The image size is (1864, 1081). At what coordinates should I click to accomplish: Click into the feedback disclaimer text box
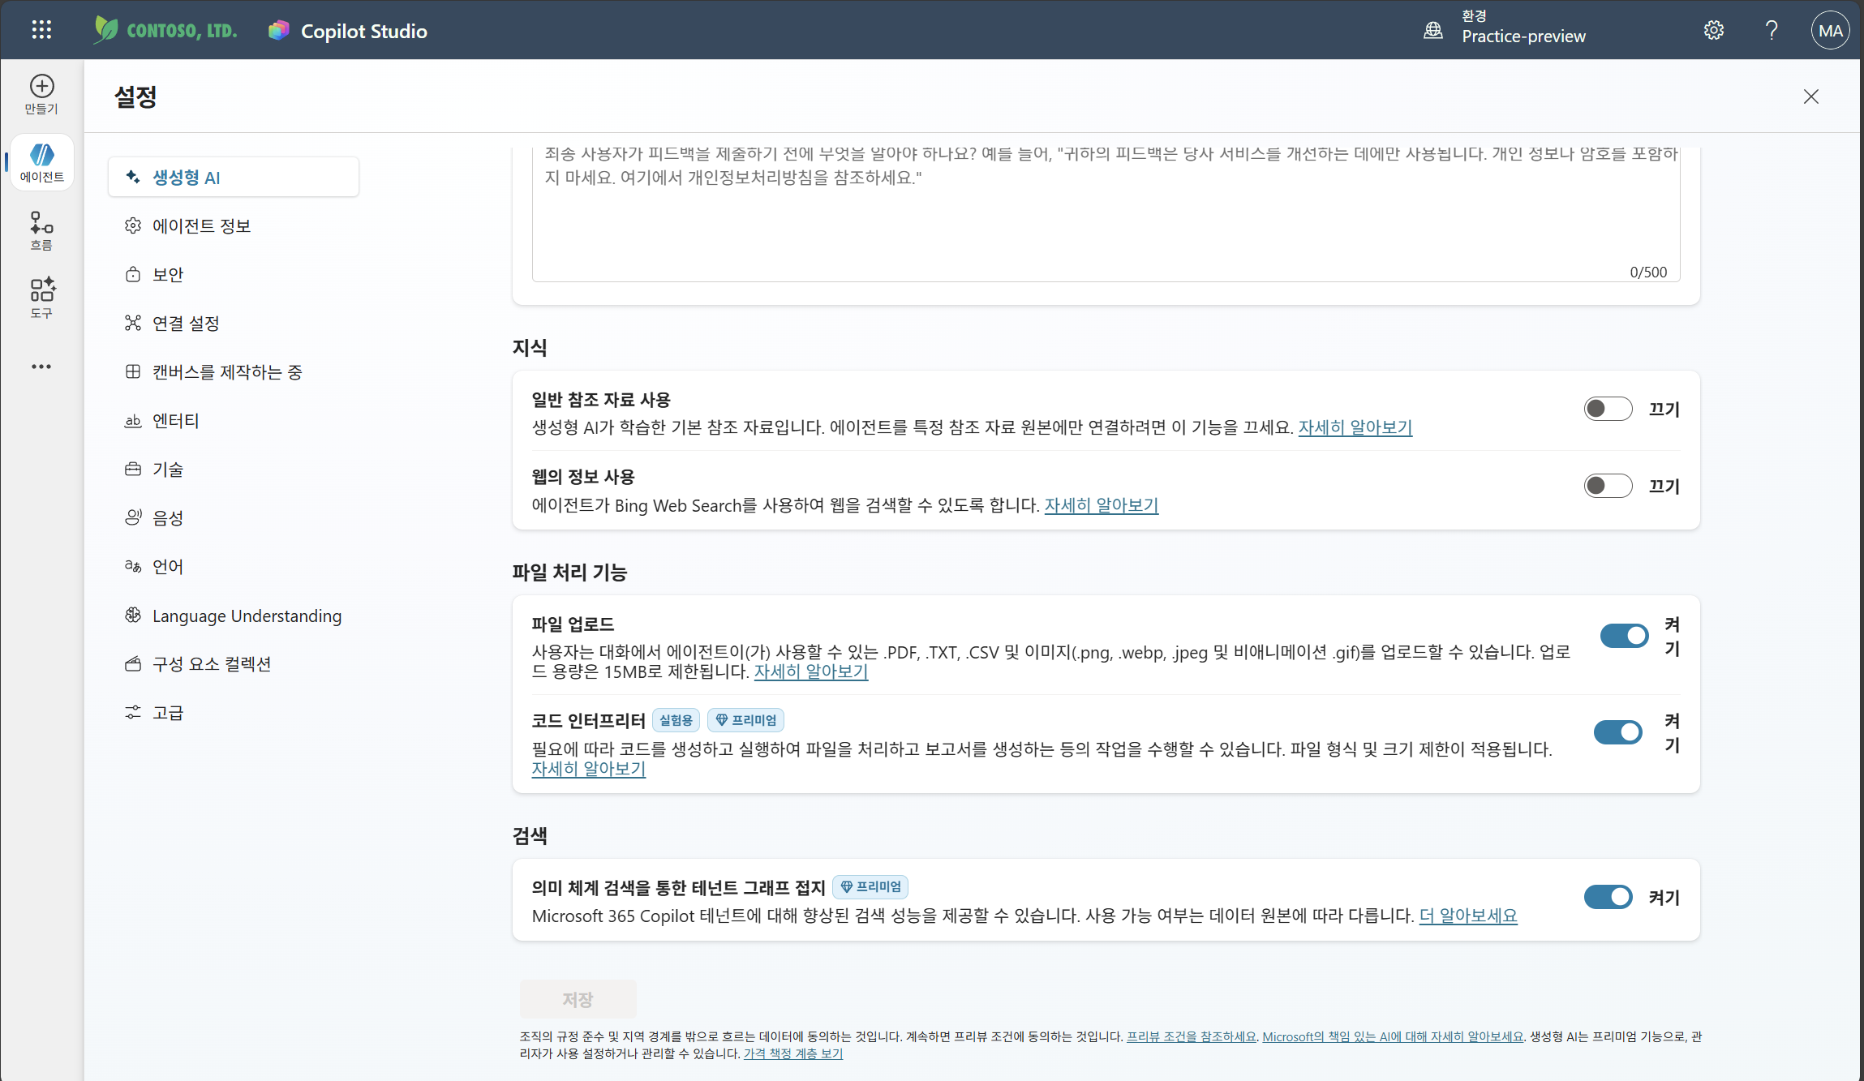click(1106, 215)
